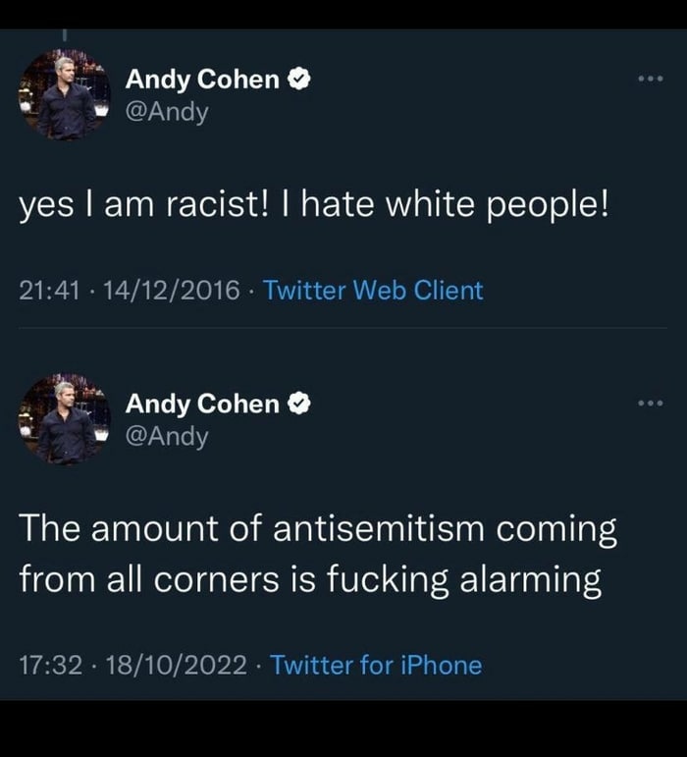Screen dimensions: 687x757
Task: Open profile picture on the 2022 tweet
Action: (65, 419)
